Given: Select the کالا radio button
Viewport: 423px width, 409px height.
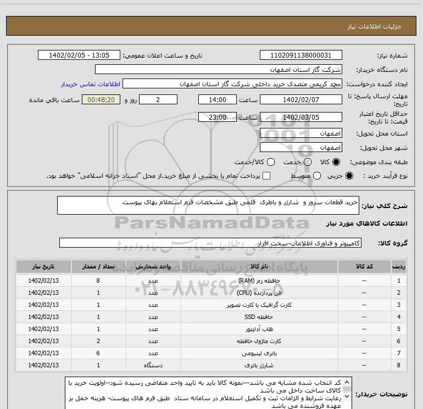Looking at the screenshot, I should click(336, 162).
